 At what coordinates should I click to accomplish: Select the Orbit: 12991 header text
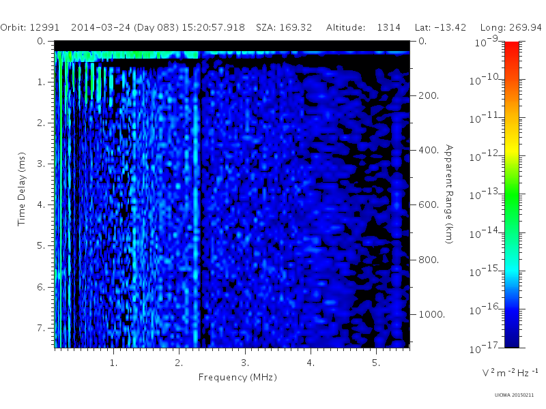pos(29,27)
